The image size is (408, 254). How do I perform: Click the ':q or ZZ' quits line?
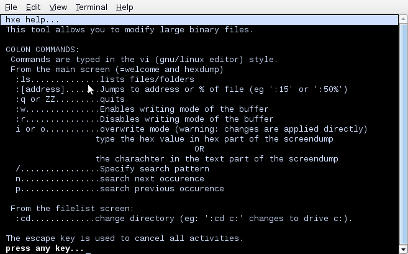tap(70, 99)
